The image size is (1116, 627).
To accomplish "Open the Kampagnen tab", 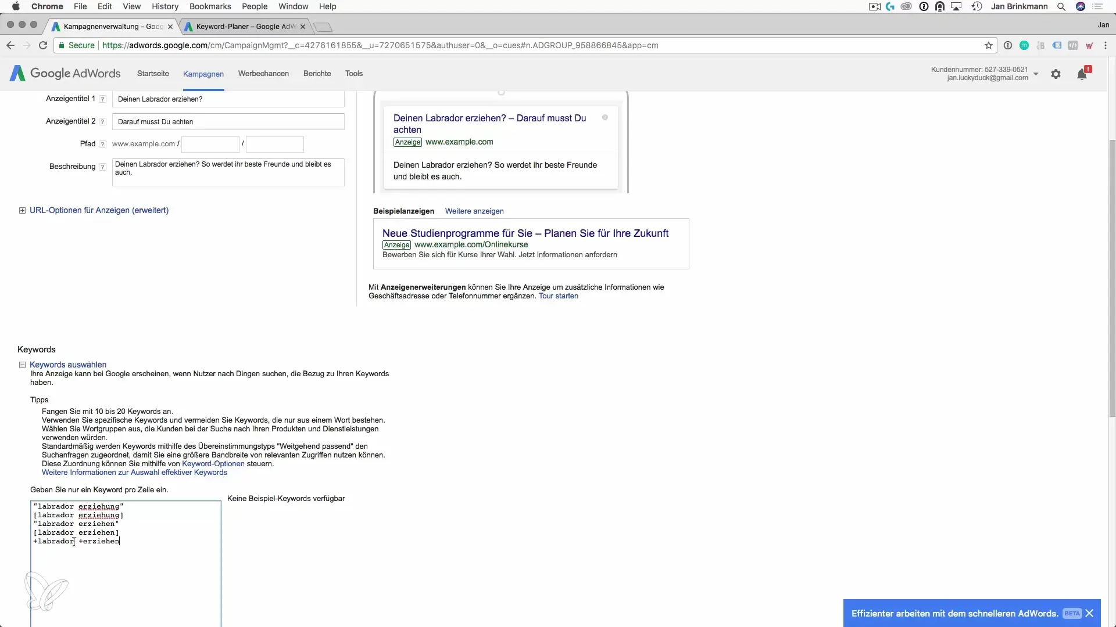I will pos(203,74).
